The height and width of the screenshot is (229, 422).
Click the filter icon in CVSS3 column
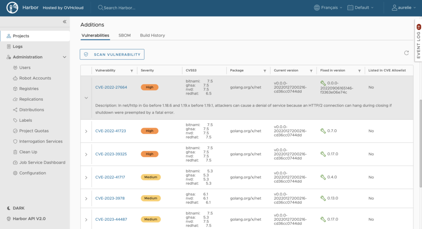[221, 71]
